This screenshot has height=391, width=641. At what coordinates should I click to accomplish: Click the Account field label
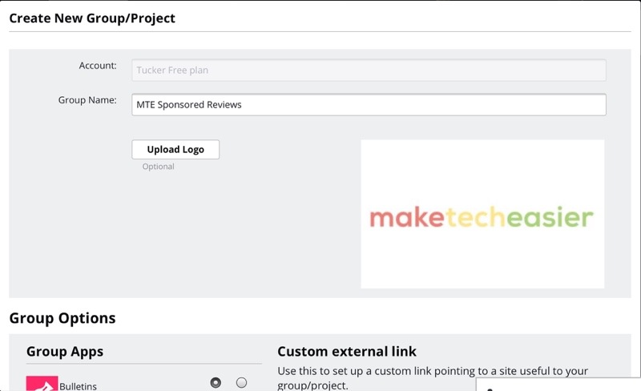click(98, 66)
